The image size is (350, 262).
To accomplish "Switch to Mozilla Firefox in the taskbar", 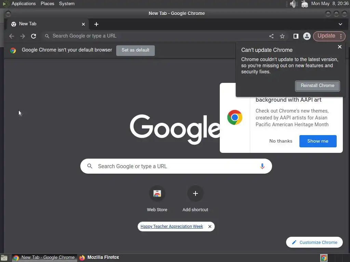I will tap(99, 258).
